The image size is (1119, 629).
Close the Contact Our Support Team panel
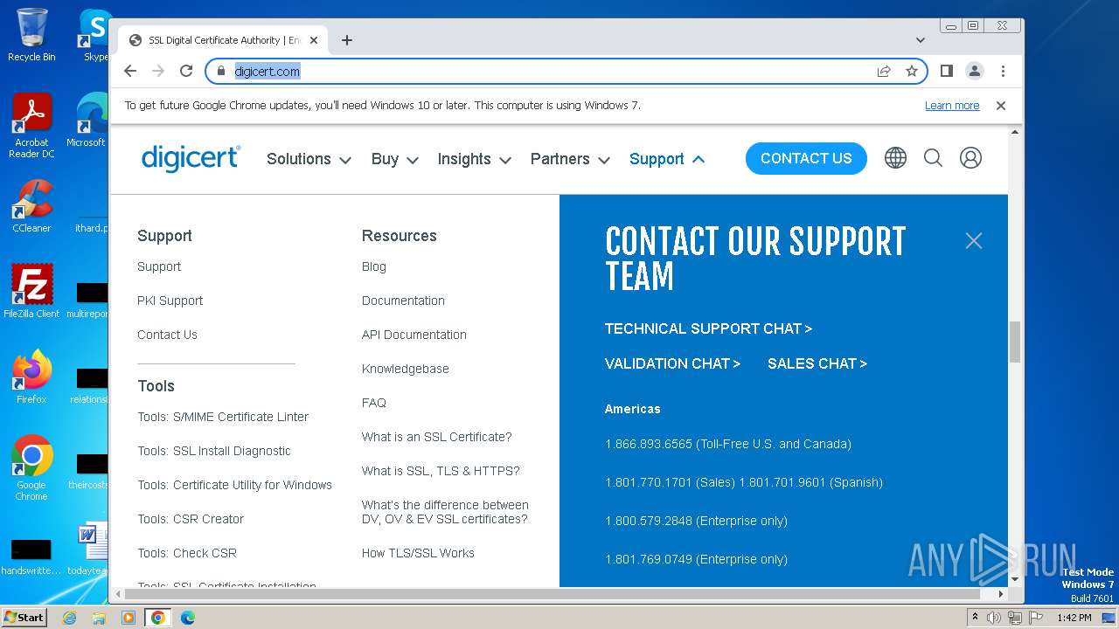pos(974,241)
